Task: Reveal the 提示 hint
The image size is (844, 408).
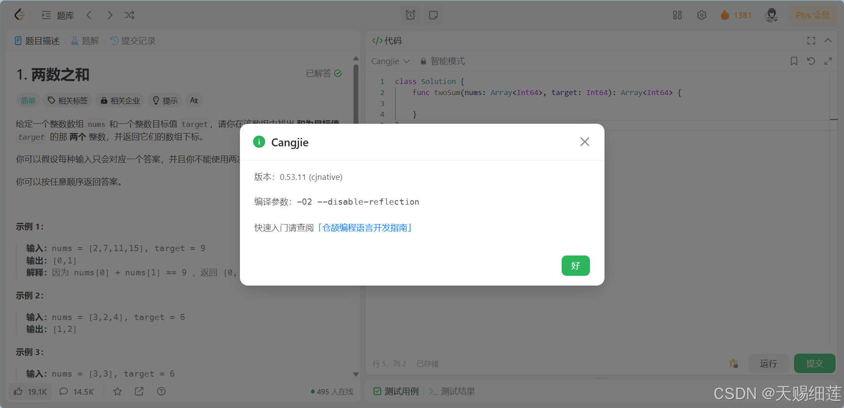Action: [x=165, y=101]
